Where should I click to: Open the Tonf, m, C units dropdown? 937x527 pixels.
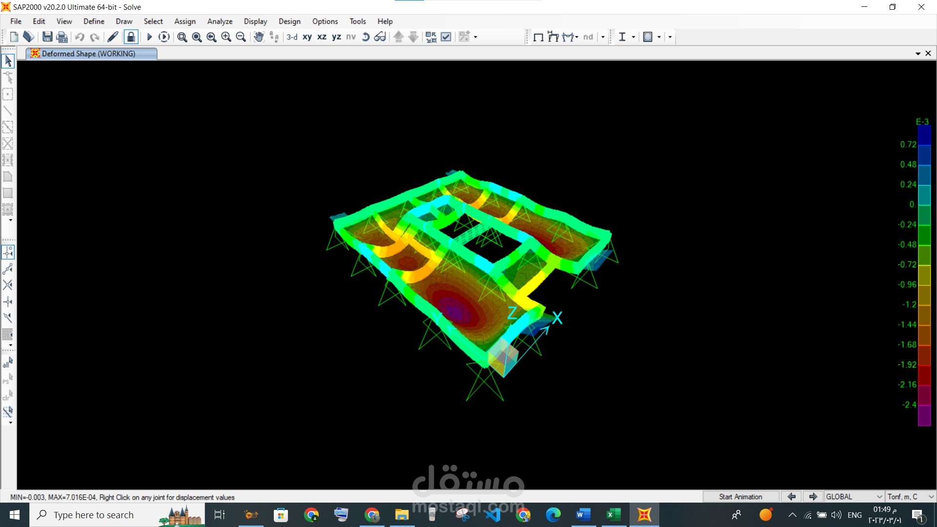pyautogui.click(x=910, y=497)
